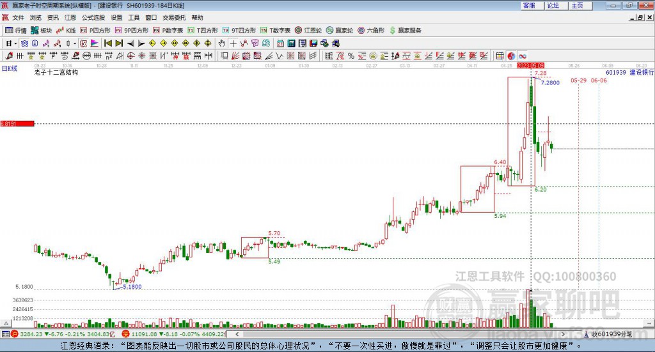The image size is (655, 352).
Task: Click the Shenzhen index 11091.08 status entry
Action: [173, 334]
